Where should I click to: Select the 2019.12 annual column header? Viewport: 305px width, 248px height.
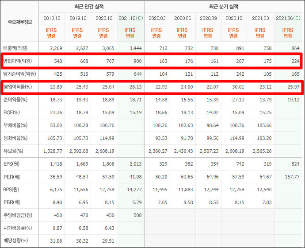coord(78,18)
